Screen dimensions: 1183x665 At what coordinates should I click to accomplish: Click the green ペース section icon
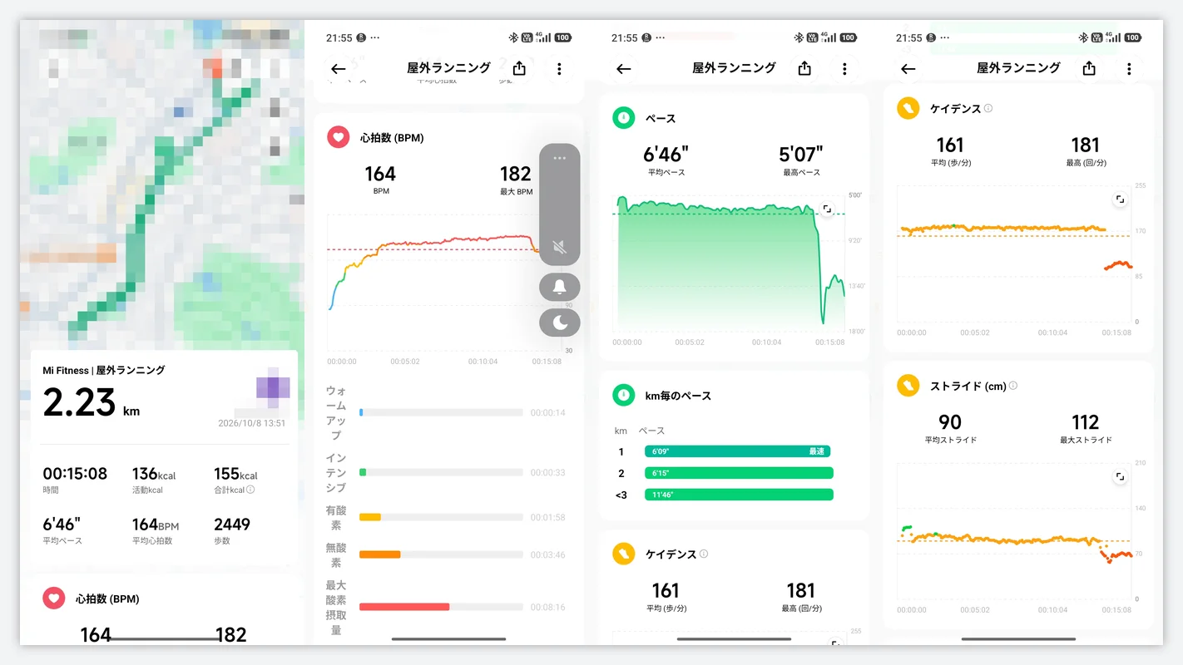624,118
